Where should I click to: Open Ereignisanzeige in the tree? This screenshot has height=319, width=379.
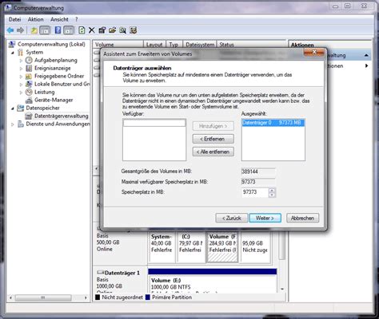pos(53,68)
